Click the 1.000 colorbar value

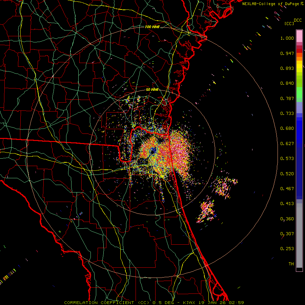pos(287,38)
